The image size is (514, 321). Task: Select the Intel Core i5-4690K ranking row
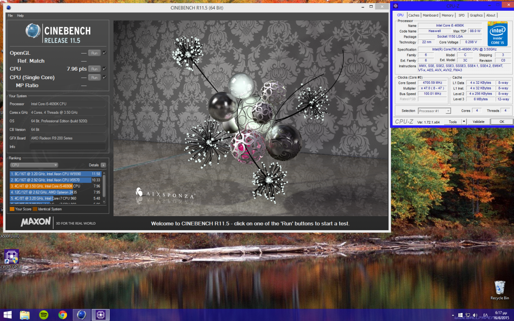coord(55,186)
